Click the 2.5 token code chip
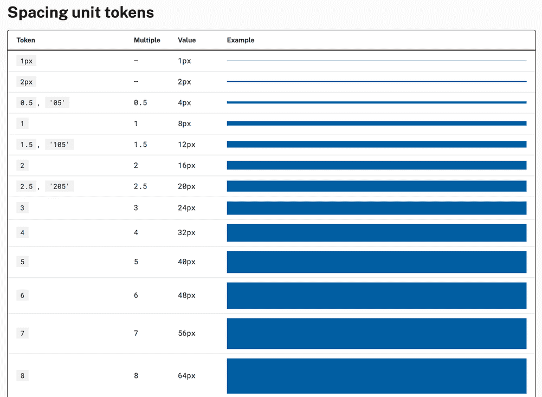 27,186
